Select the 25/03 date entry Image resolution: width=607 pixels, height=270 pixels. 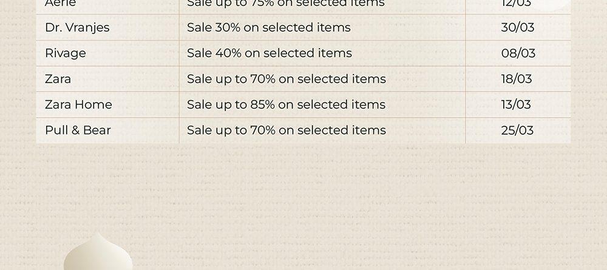pos(517,130)
